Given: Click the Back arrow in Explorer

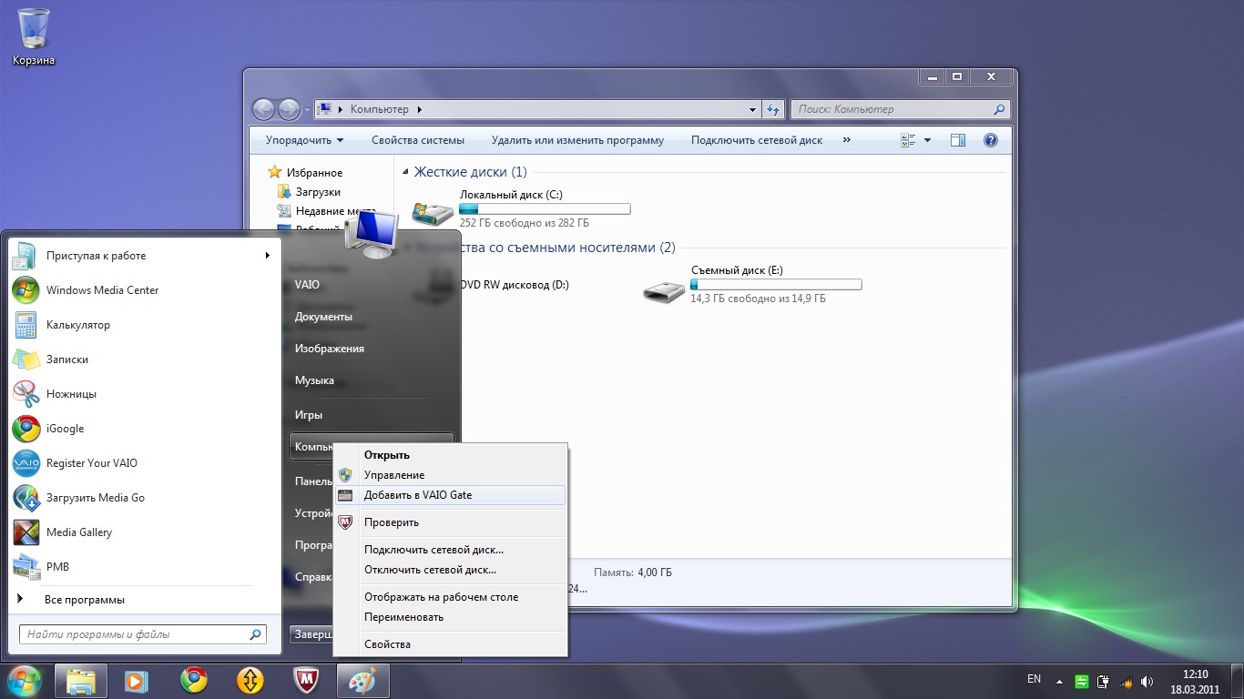Looking at the screenshot, I should coord(263,109).
